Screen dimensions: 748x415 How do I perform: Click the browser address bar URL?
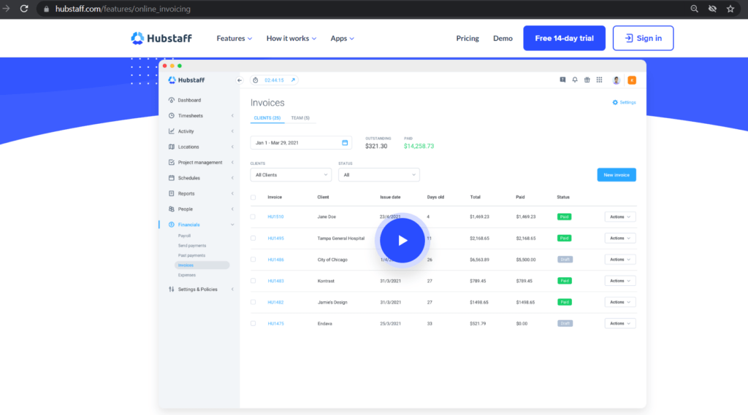[x=123, y=9]
